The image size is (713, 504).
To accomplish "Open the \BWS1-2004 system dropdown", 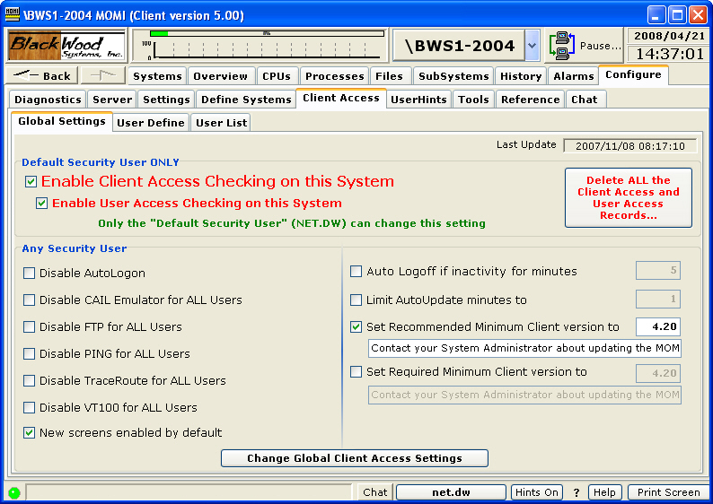I will (x=532, y=45).
